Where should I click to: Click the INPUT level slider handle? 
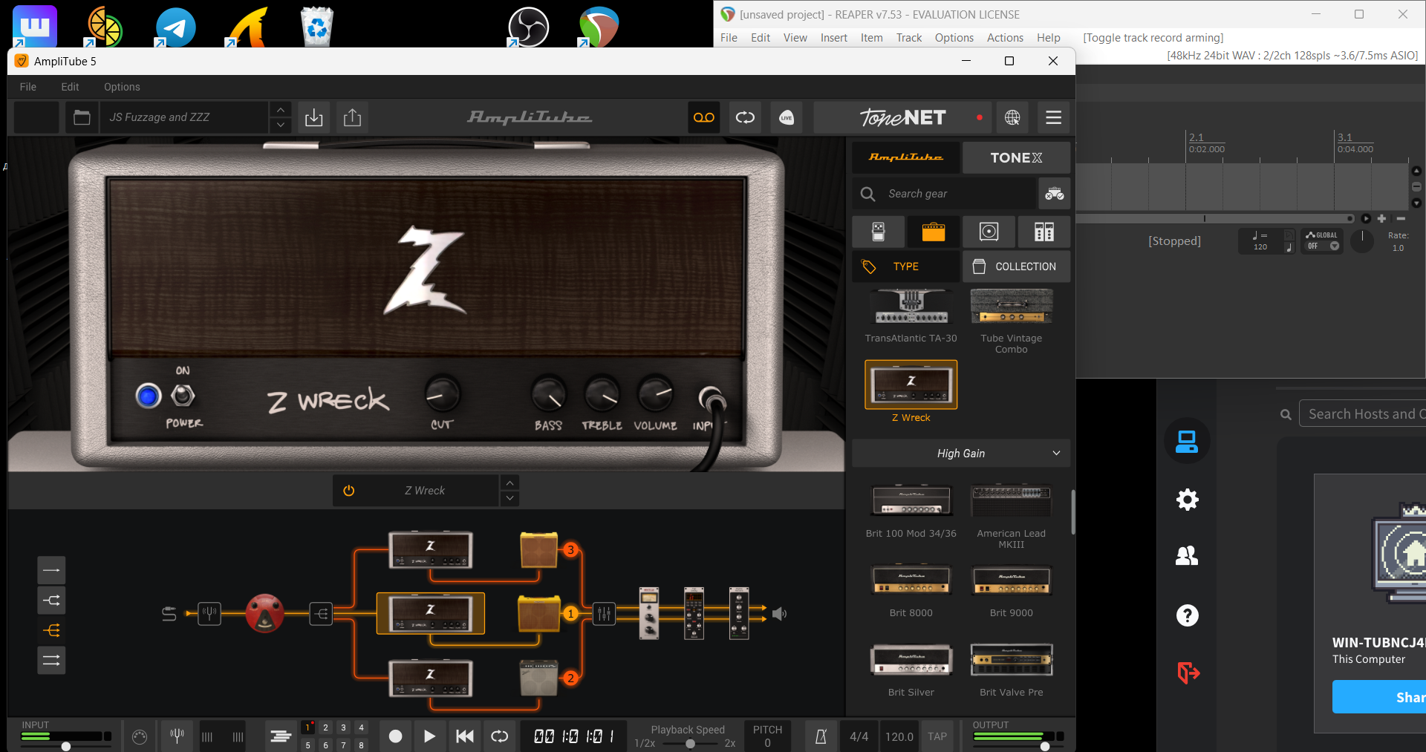[x=66, y=746]
